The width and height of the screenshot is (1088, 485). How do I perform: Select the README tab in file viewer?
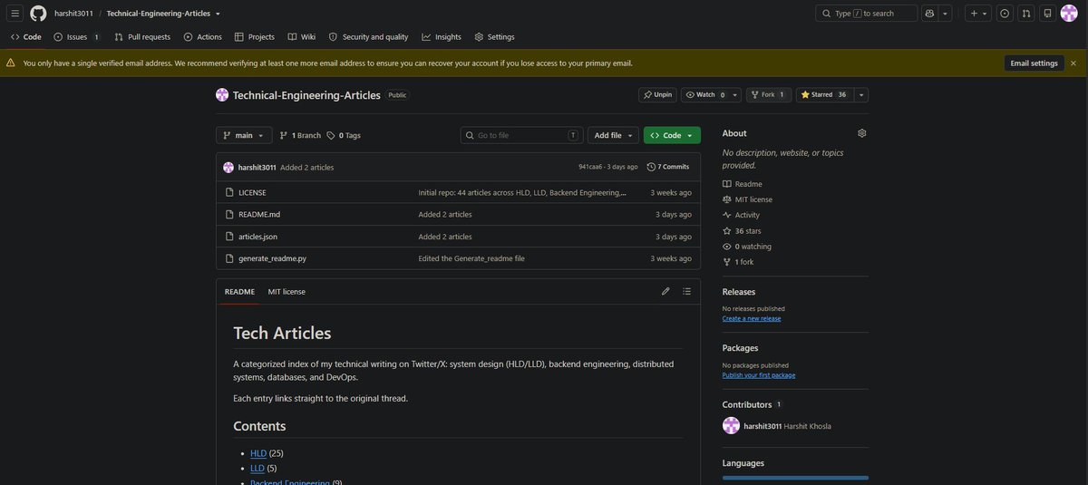239,291
